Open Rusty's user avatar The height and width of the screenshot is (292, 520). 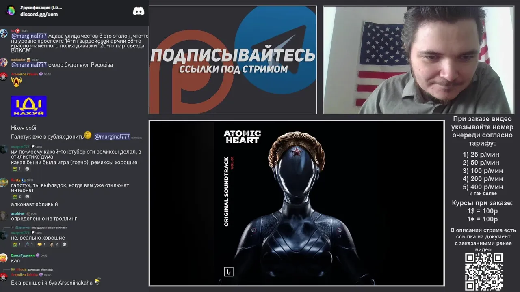(x=4, y=182)
